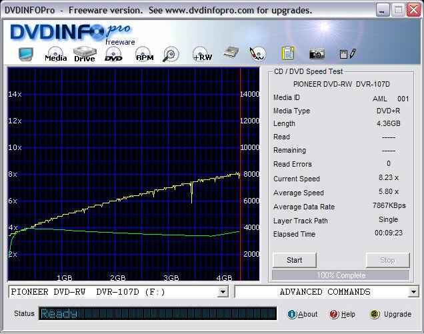Click the About info icon

[x=292, y=314]
